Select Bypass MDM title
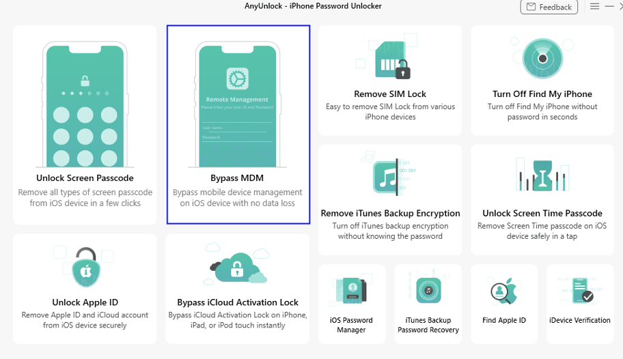Image resolution: width=623 pixels, height=359 pixels. (x=237, y=178)
